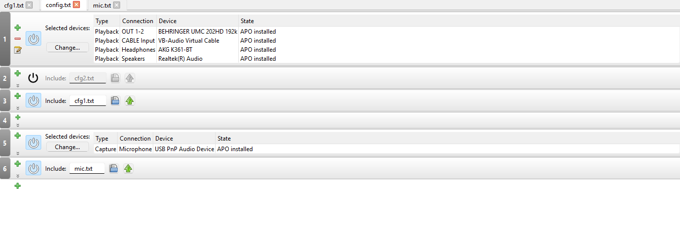Expand row 4 with the small chevron
The image size is (680, 237).
click(18, 125)
